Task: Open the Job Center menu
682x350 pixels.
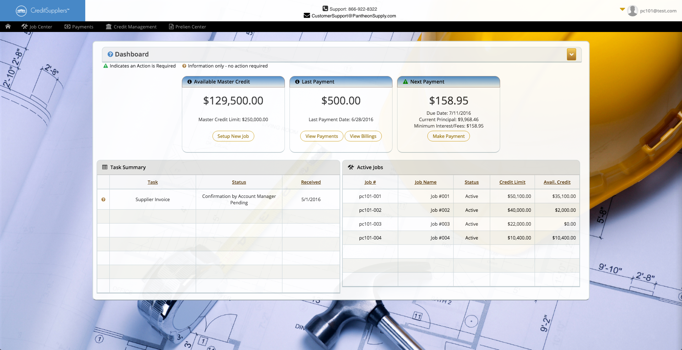Action: point(37,27)
